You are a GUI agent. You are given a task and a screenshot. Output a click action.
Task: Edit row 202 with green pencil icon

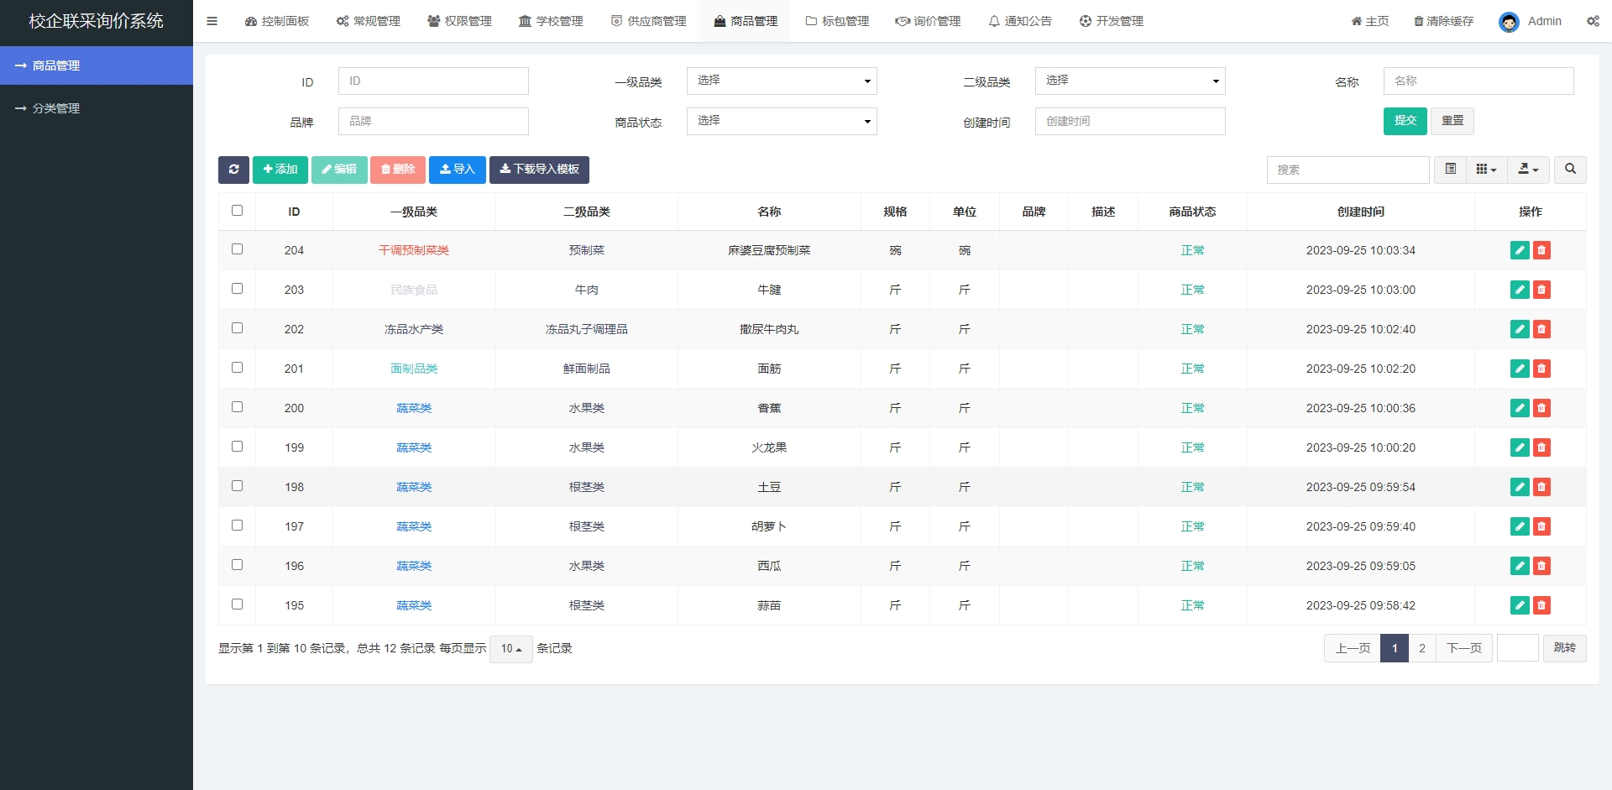click(x=1520, y=329)
